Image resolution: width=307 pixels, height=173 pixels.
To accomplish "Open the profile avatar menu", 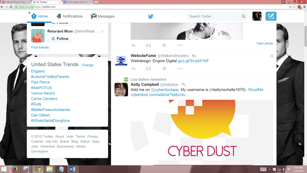I will click(x=257, y=16).
